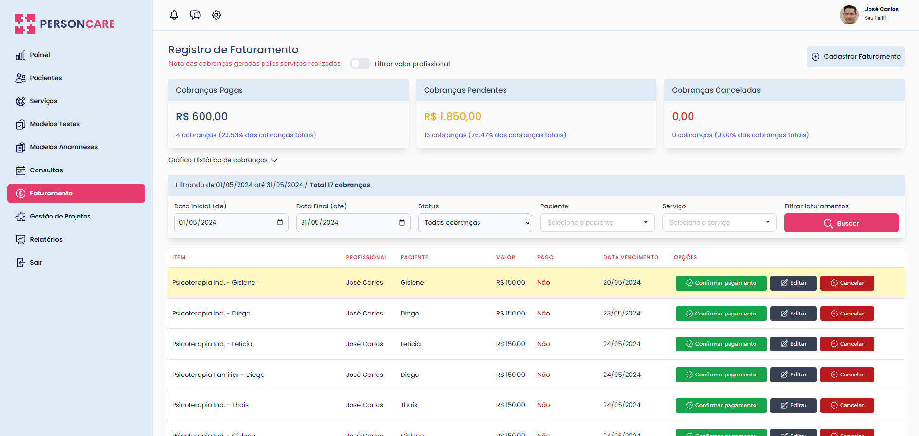Edit the Psicoterapia Ind. - Thais row
The image size is (919, 436).
click(x=793, y=406)
